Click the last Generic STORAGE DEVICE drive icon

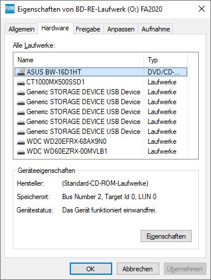[x=21, y=132]
